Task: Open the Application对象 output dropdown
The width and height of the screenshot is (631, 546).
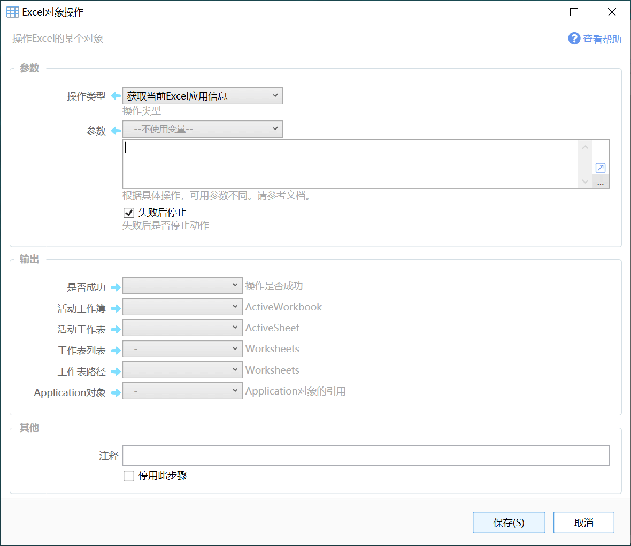Action: tap(182, 391)
